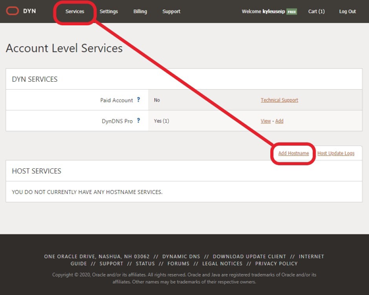Open the Support menu item

[x=171, y=11]
